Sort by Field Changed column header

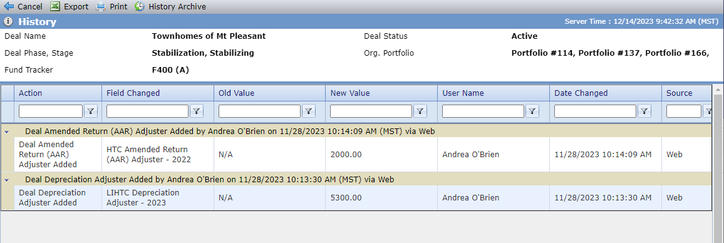point(133,93)
